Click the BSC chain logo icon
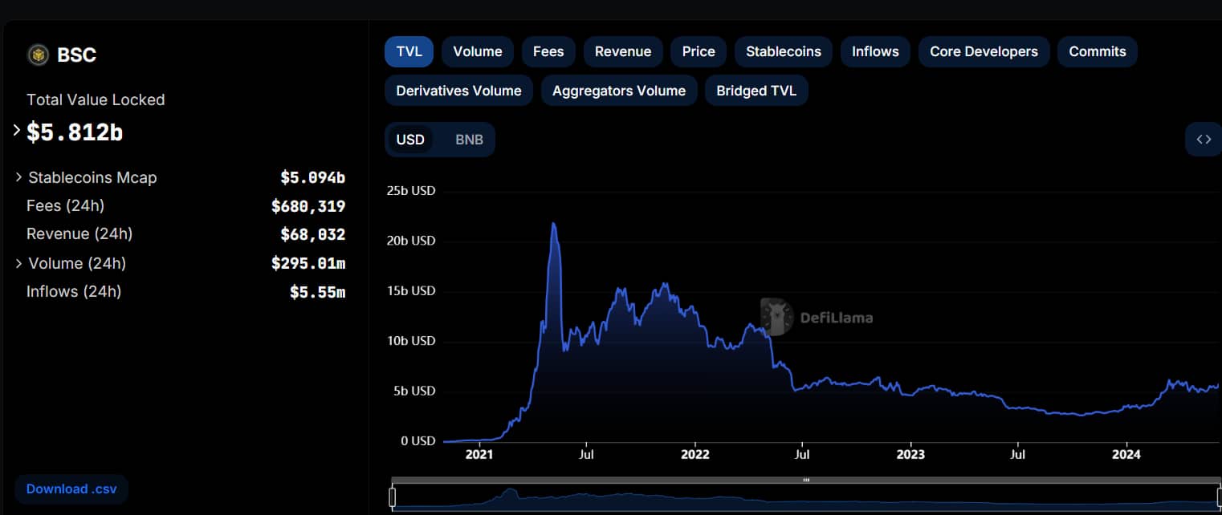The image size is (1222, 515). (38, 55)
